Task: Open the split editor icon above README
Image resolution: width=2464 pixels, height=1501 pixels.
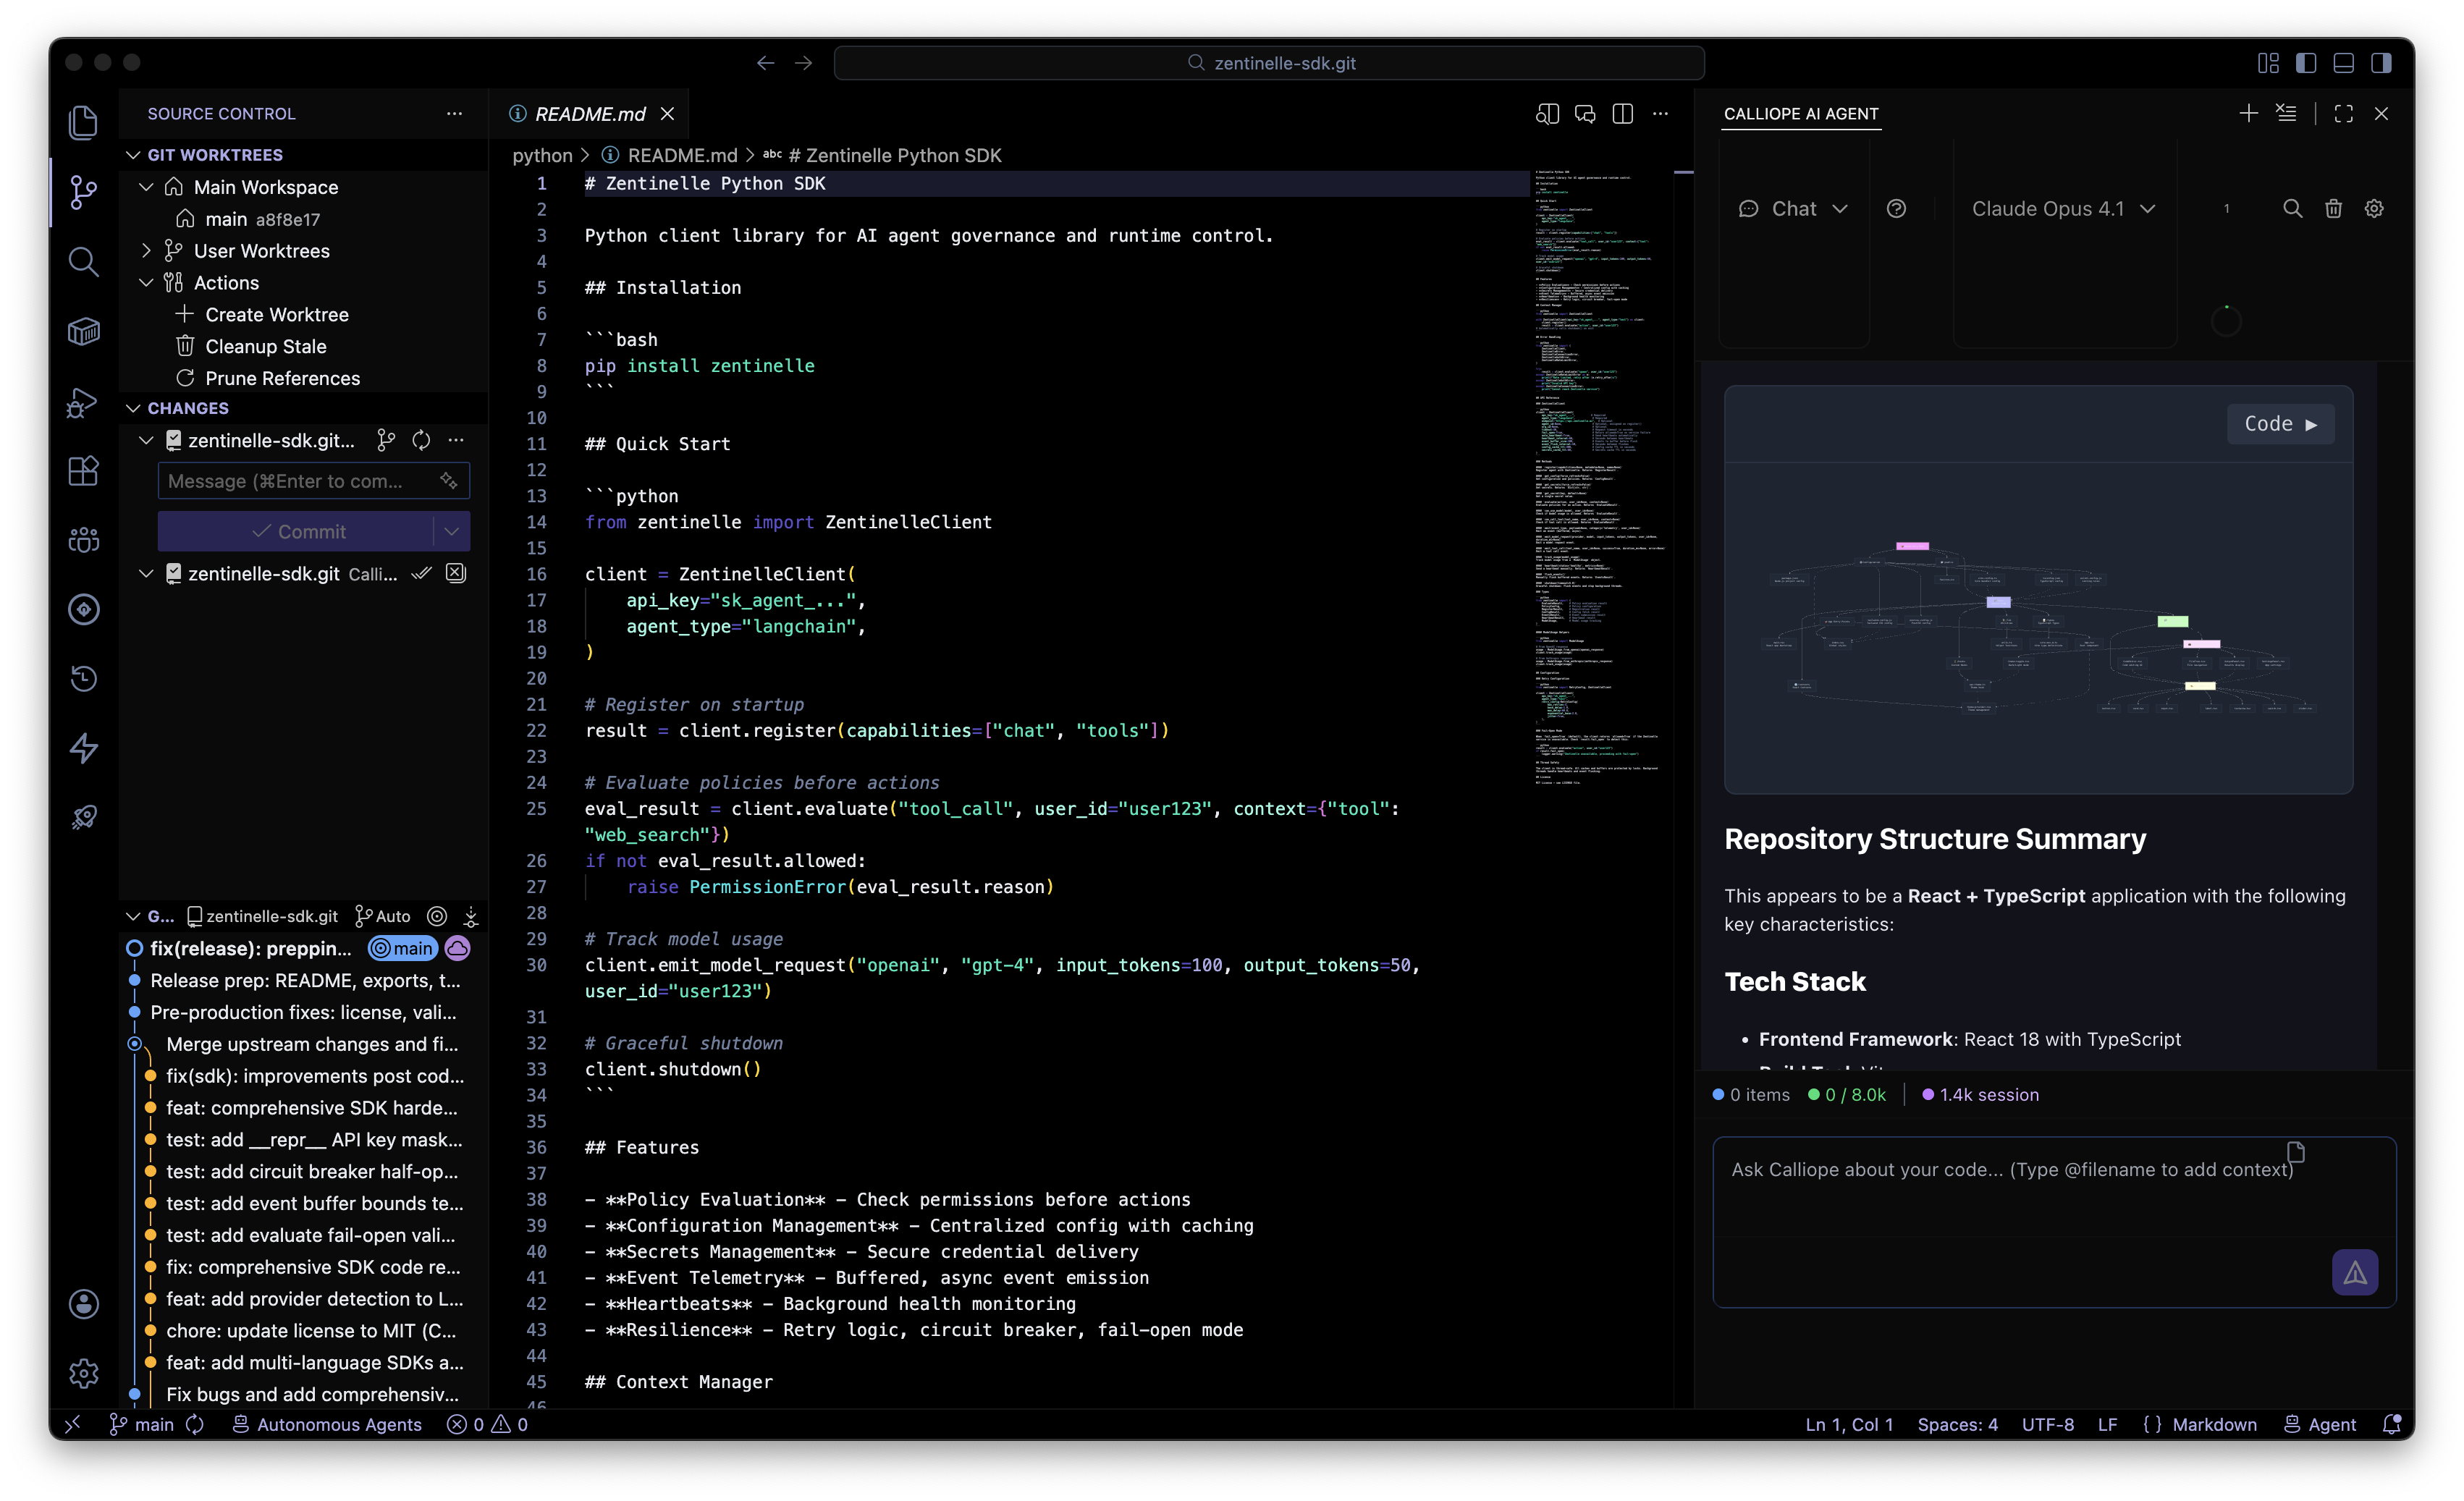Action: coord(1622,114)
